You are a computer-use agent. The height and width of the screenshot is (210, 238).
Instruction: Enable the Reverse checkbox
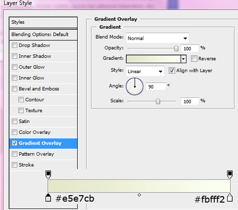(194, 58)
